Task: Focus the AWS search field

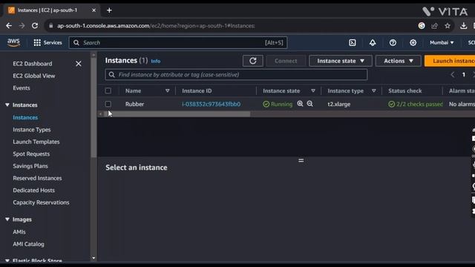Action: [178, 43]
